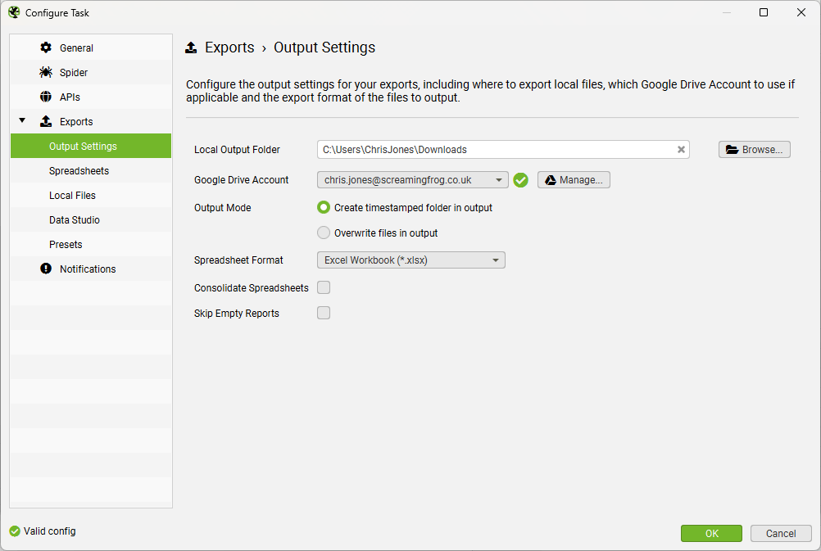821x551 pixels.
Task: Click the Exports breadcrumb in heading
Action: point(229,47)
